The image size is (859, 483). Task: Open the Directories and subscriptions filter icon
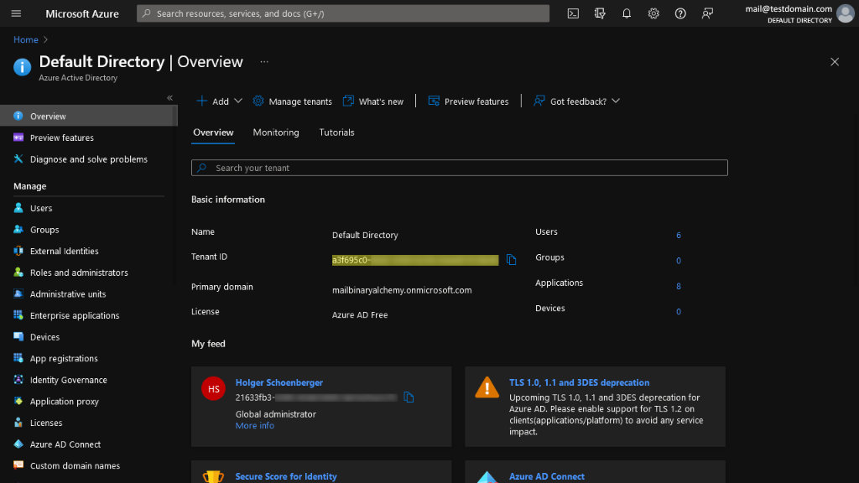click(600, 13)
